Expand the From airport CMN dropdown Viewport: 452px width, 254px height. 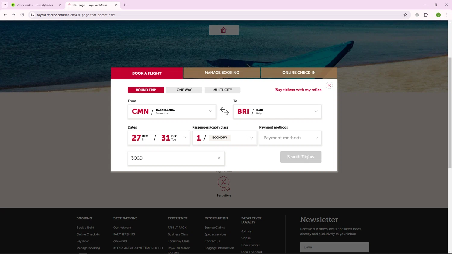[x=172, y=111]
